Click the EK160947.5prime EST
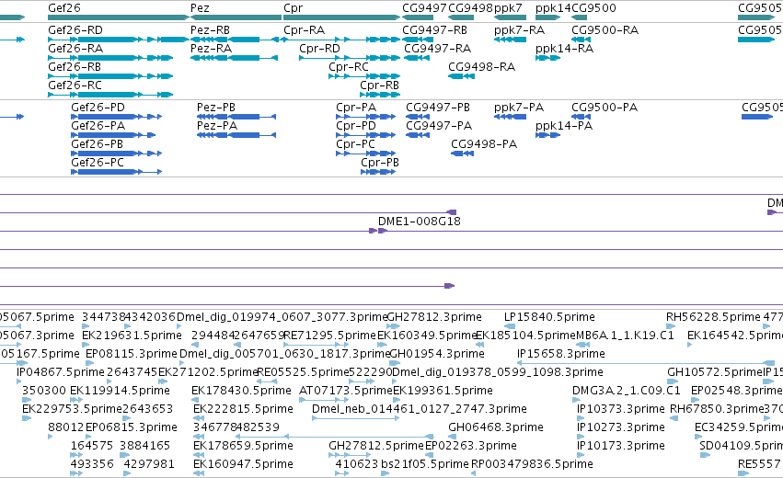783x478 pixels. coord(243,464)
